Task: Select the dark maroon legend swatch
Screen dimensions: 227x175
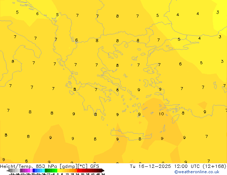Action: pos(101,170)
